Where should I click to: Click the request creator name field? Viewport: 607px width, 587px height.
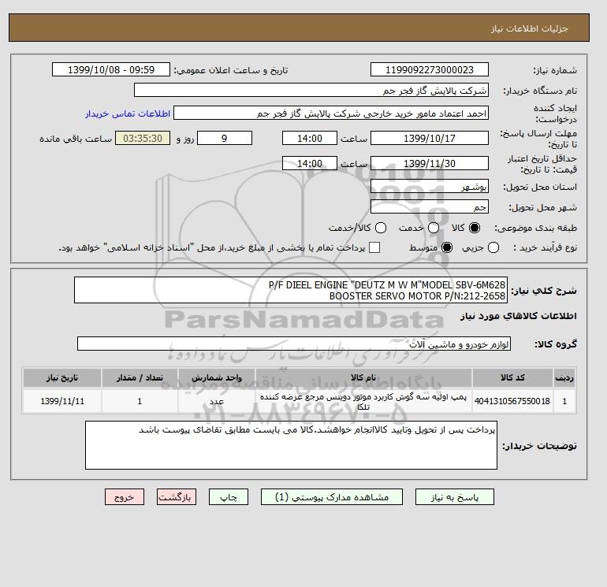[x=331, y=113]
